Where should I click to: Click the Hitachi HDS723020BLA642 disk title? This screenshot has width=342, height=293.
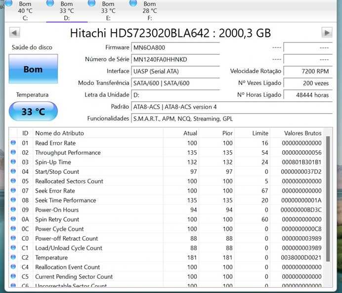click(171, 33)
